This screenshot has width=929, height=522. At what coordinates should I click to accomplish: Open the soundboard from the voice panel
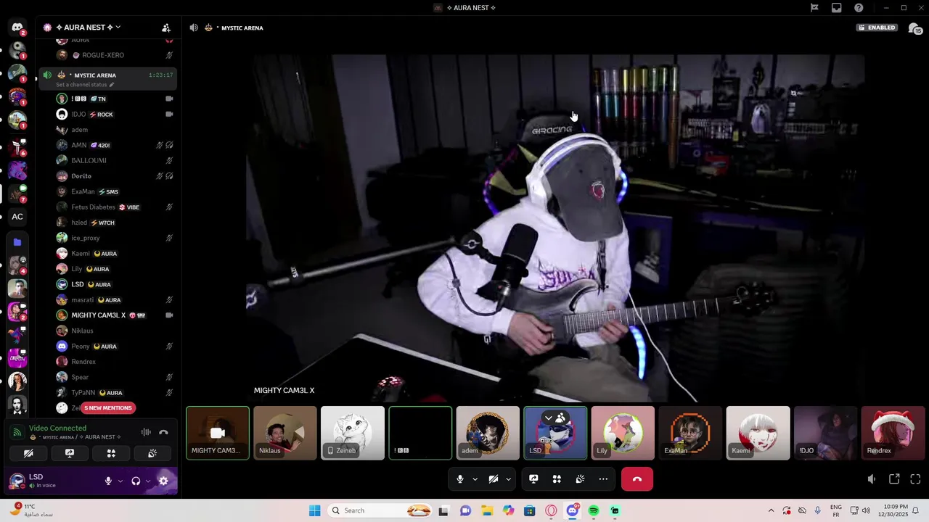click(152, 453)
